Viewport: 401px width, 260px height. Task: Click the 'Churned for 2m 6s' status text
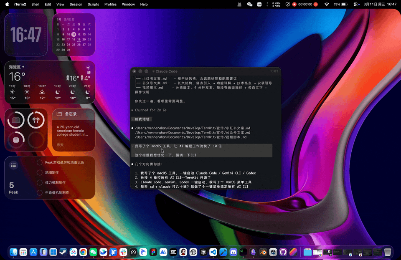pos(151,110)
